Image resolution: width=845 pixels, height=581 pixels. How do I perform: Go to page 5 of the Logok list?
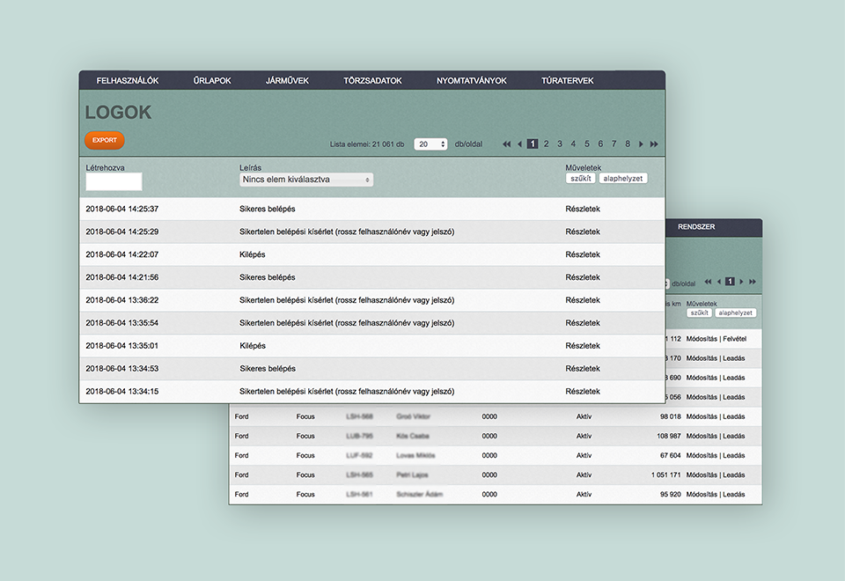(586, 144)
